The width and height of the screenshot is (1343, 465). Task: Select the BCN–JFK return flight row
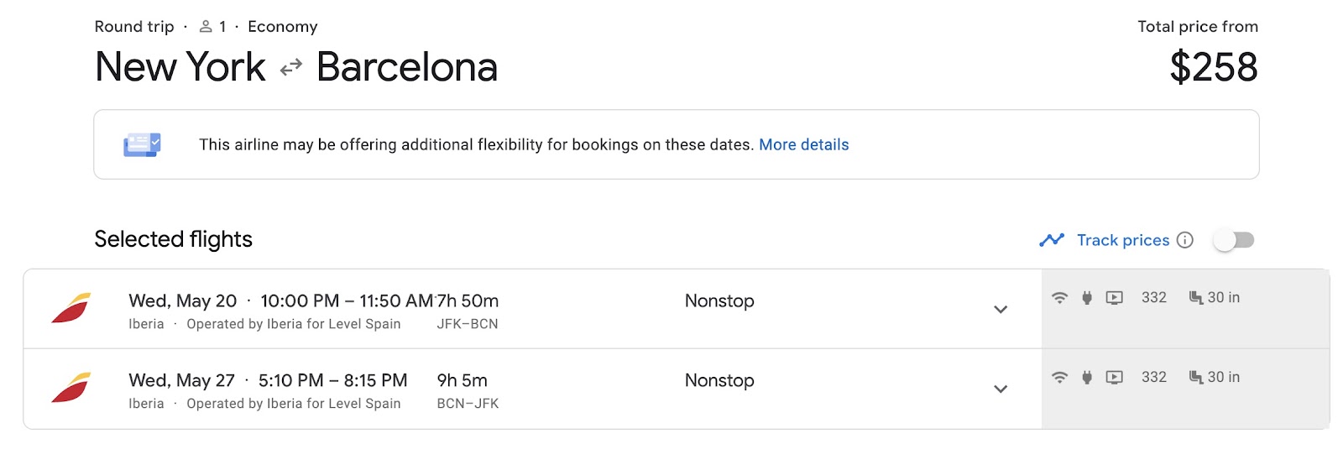click(588, 389)
